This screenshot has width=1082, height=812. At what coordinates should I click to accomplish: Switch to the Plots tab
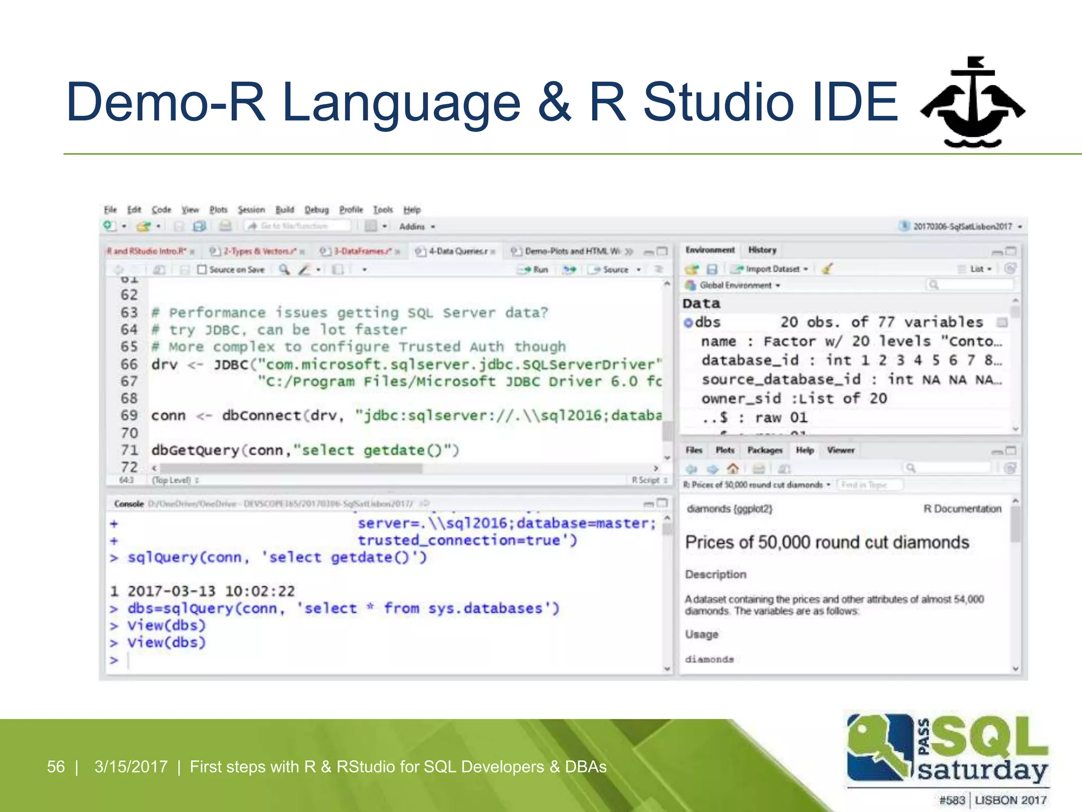725,450
